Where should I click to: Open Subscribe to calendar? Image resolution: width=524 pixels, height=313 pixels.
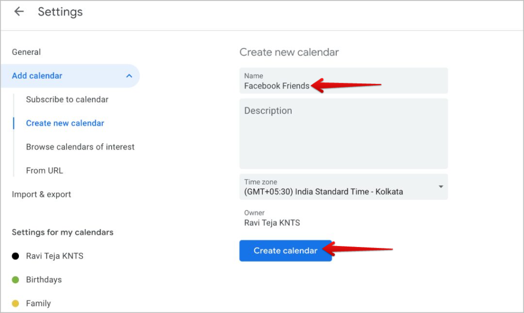tap(67, 100)
